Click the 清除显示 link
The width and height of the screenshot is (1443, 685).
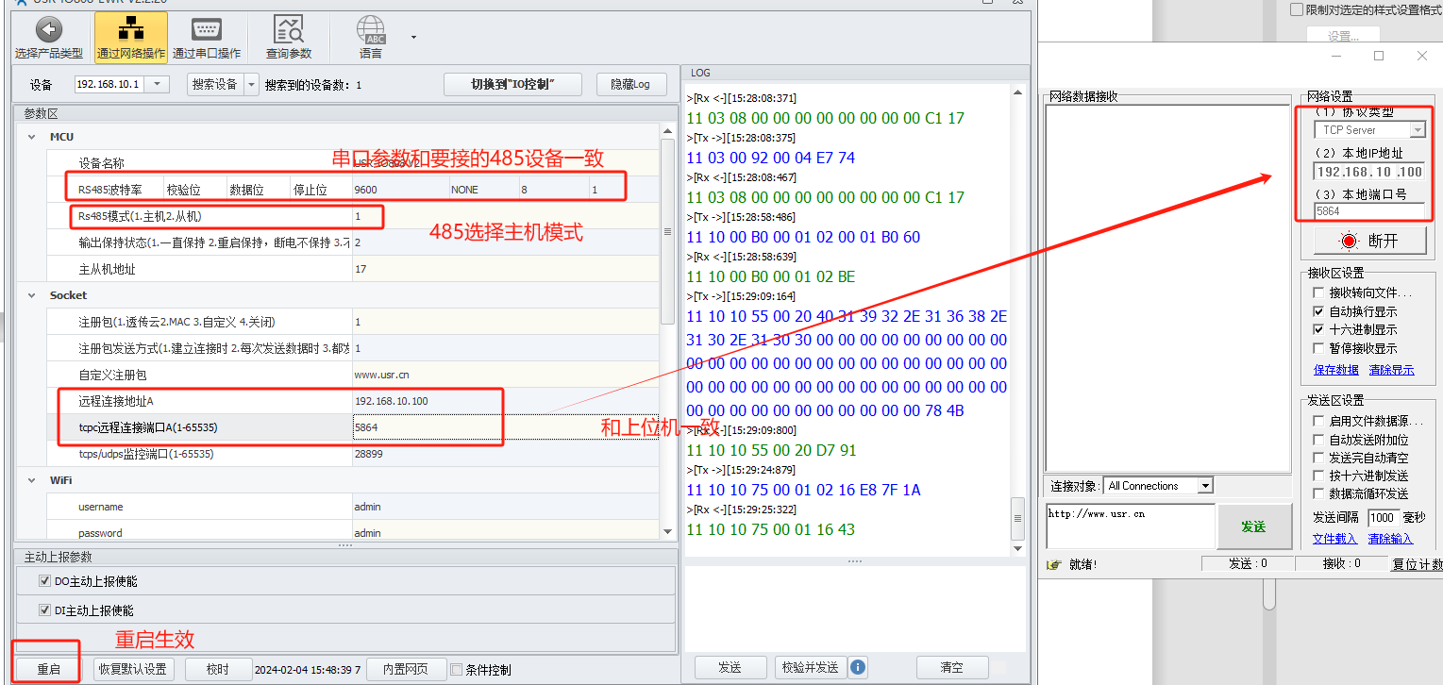1392,370
